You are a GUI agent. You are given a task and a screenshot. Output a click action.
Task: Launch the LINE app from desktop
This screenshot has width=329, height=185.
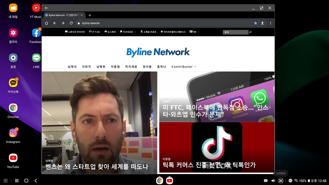point(36,58)
